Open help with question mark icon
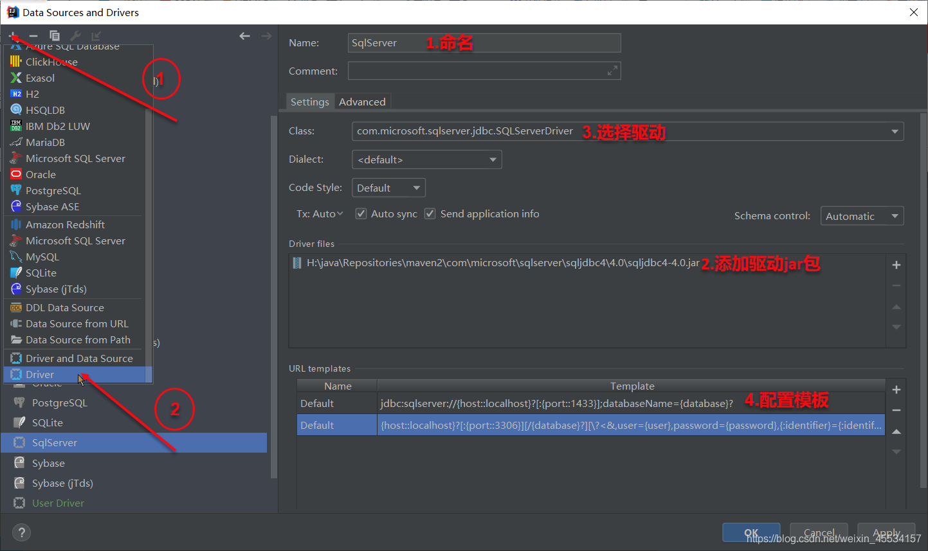 [x=22, y=532]
